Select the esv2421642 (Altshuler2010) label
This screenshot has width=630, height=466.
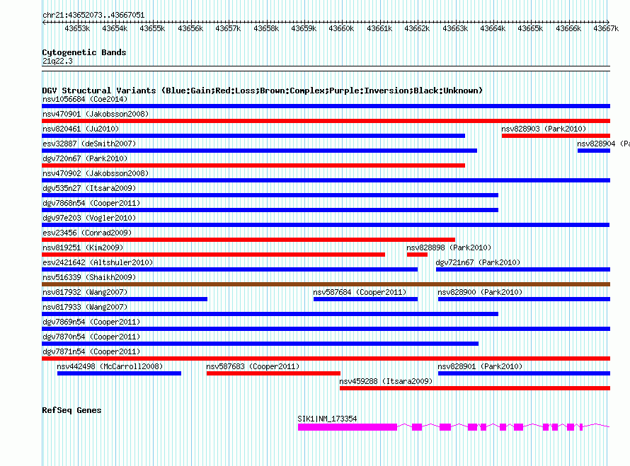point(98,262)
